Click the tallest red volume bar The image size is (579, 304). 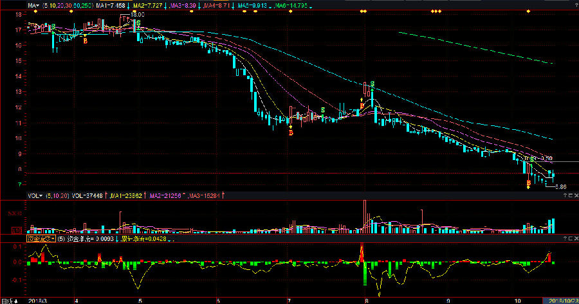point(363,216)
